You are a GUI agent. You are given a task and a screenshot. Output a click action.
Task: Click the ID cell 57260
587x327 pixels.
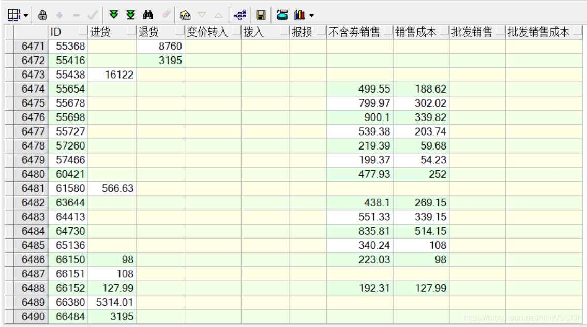68,146
